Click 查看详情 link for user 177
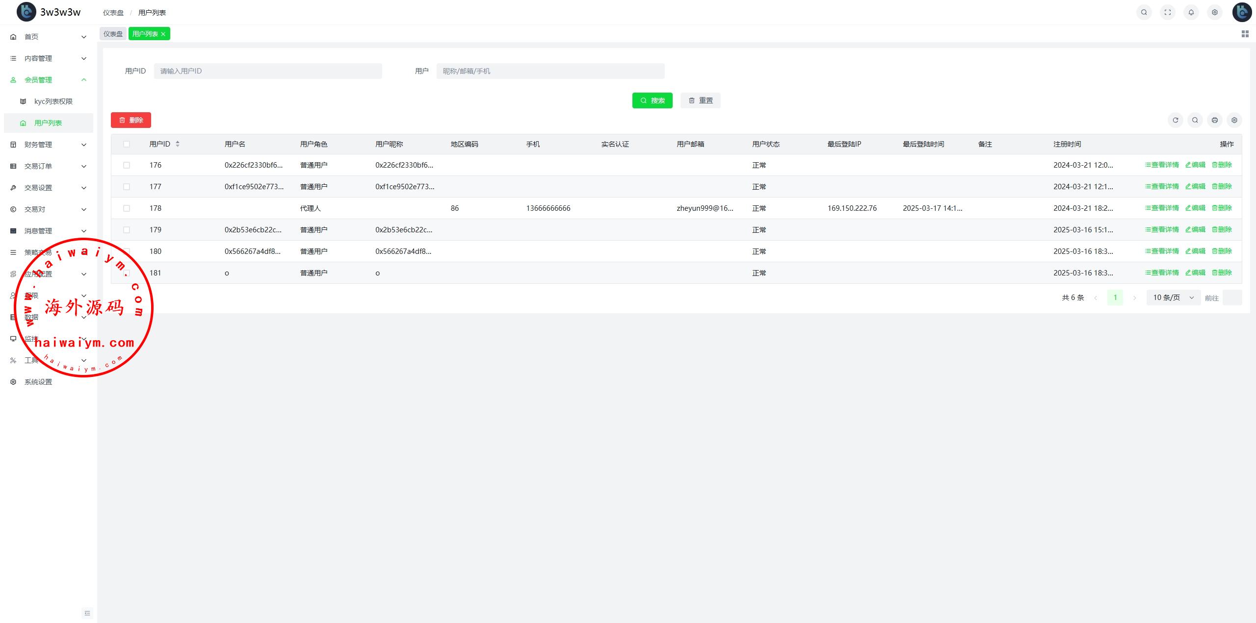Image resolution: width=1256 pixels, height=623 pixels. click(1161, 186)
